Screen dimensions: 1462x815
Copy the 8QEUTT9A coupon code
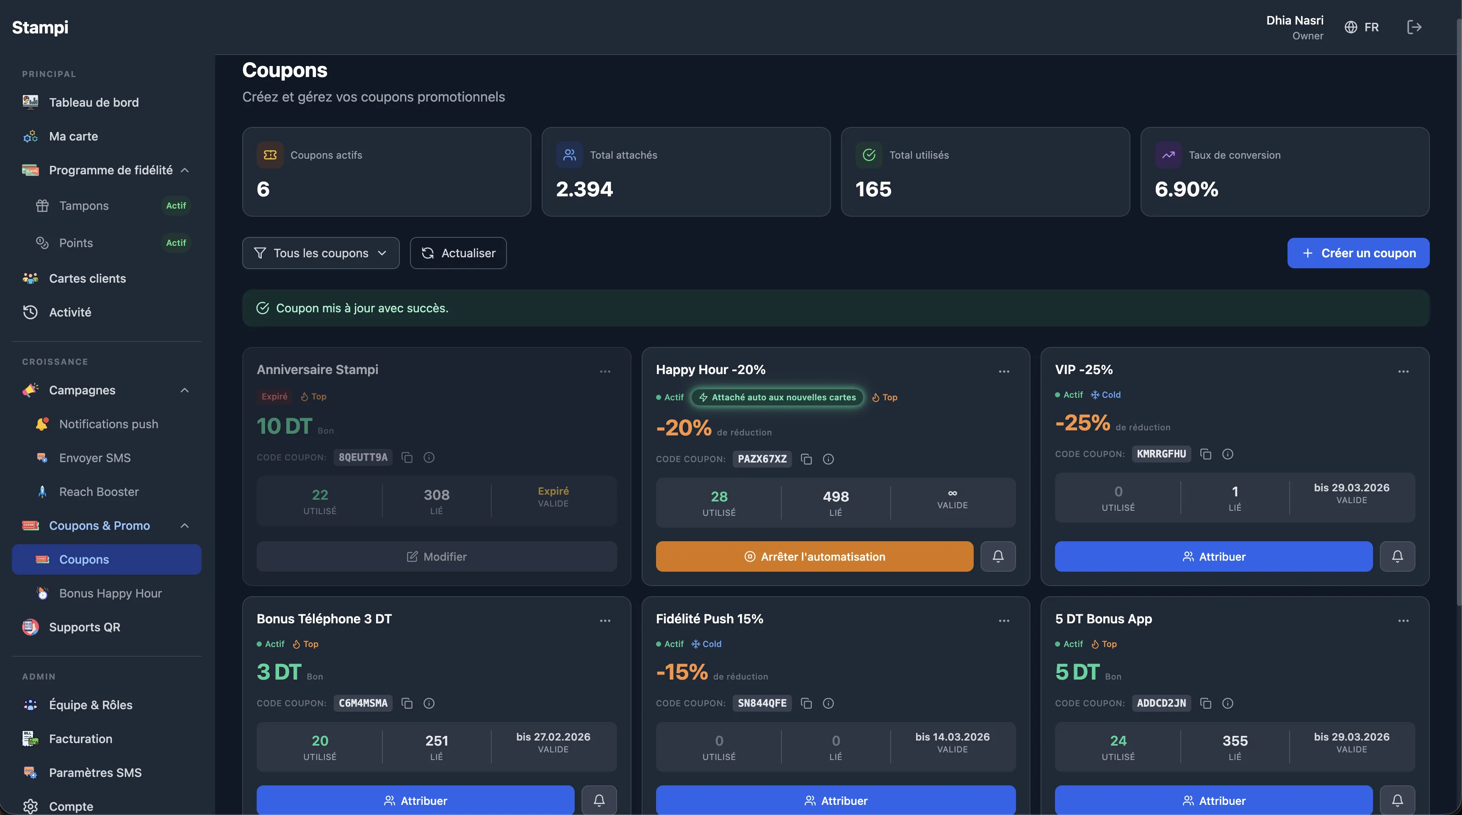(x=407, y=457)
